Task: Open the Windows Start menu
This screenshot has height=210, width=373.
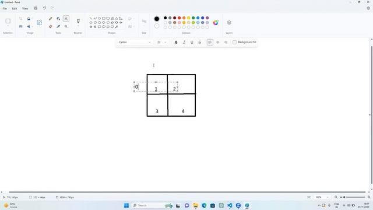Action: pyautogui.click(x=126, y=205)
